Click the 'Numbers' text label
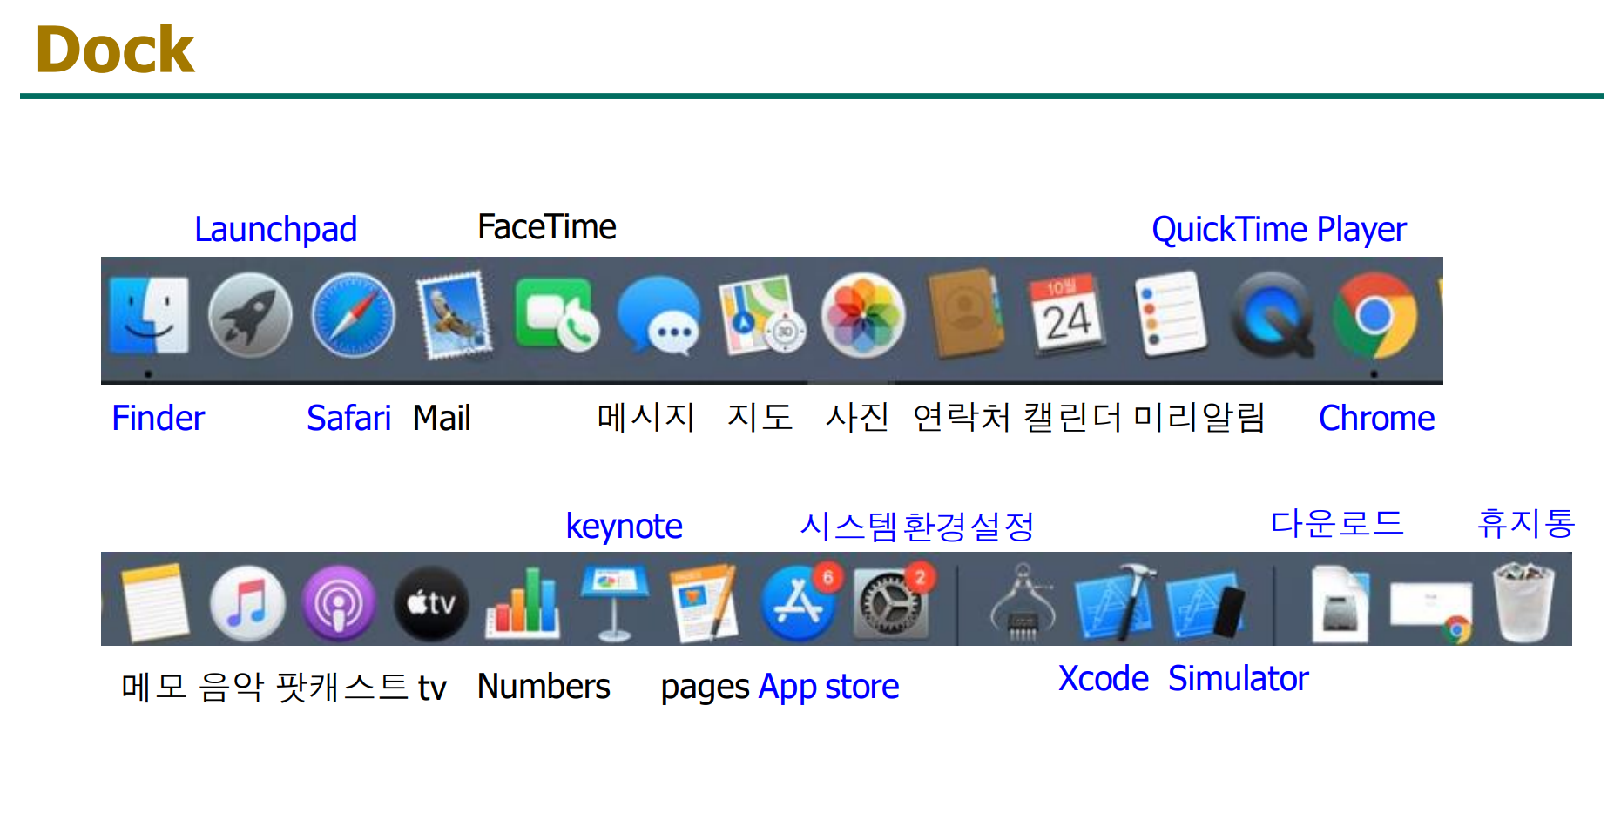This screenshot has height=826, width=1614. click(x=544, y=687)
